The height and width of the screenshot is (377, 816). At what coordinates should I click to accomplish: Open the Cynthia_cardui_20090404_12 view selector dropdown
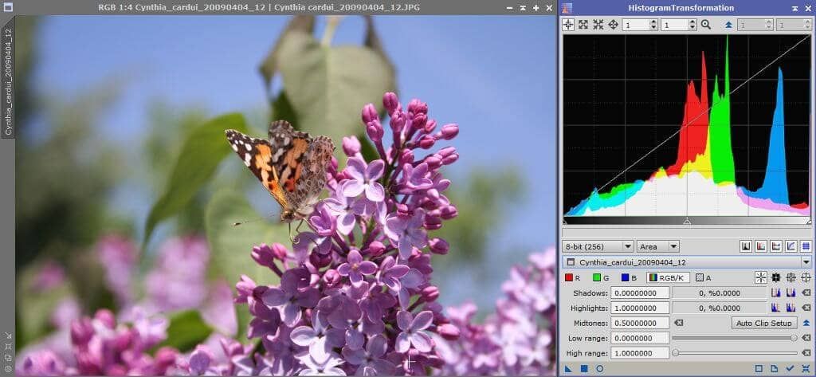(x=688, y=262)
